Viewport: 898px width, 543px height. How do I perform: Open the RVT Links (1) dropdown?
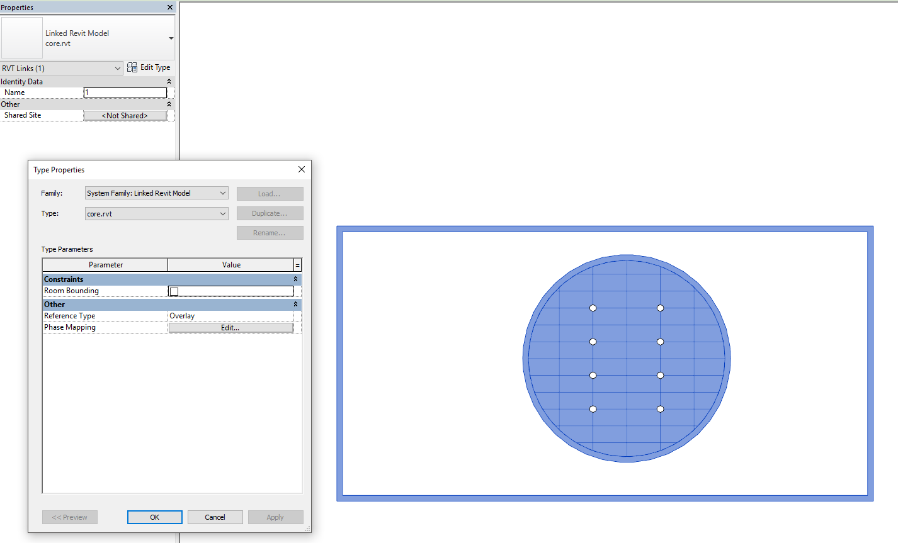pyautogui.click(x=117, y=67)
